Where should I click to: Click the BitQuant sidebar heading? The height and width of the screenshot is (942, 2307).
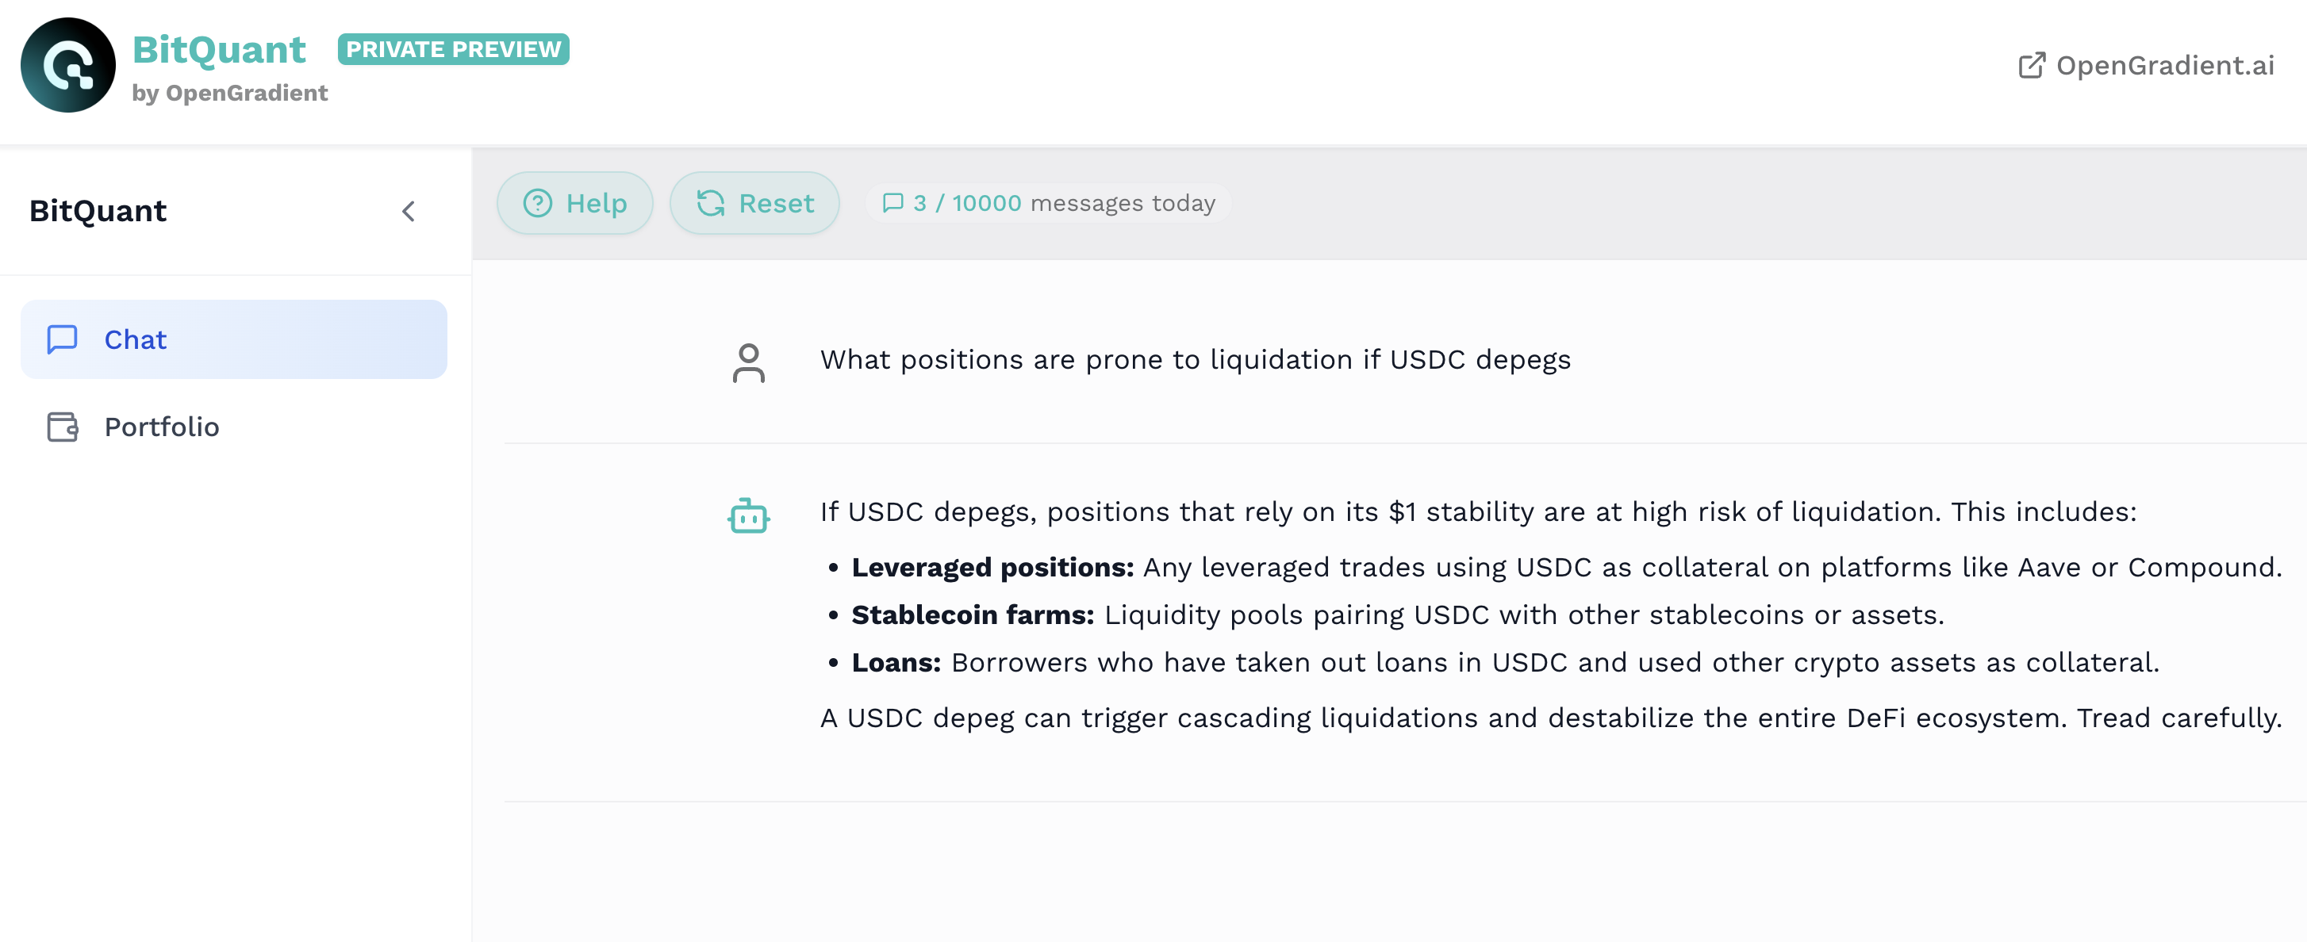tap(97, 212)
